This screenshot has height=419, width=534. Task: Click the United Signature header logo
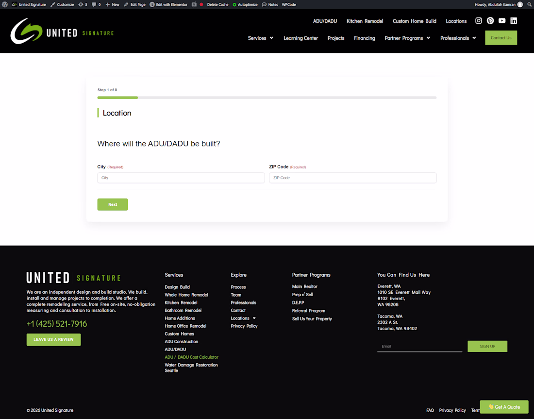tap(62, 31)
